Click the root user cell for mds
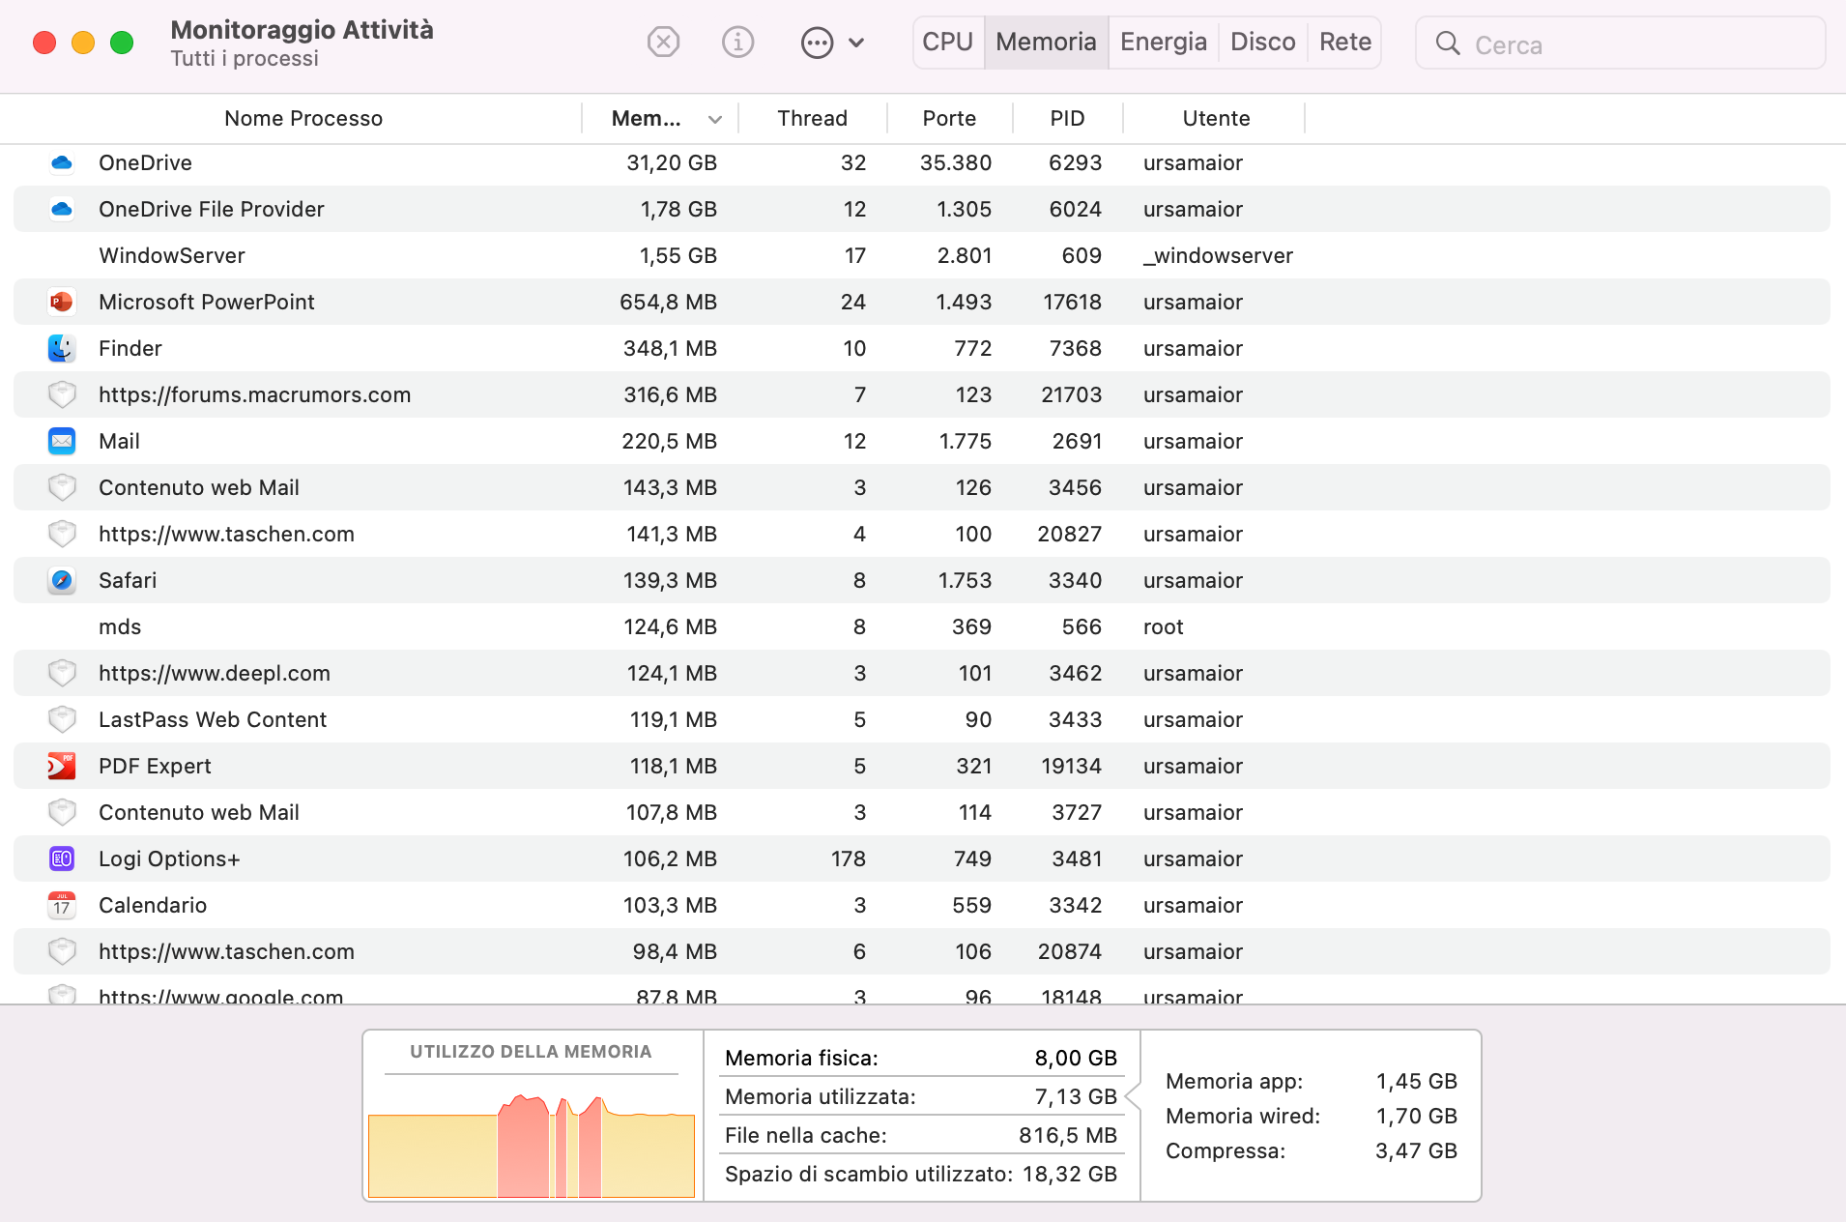Image resolution: width=1846 pixels, height=1222 pixels. point(1163,626)
